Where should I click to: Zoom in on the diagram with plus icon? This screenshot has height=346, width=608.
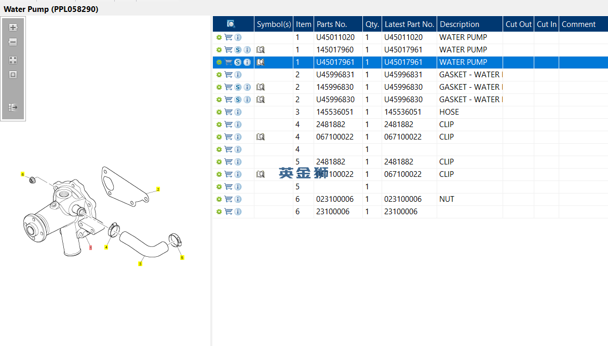[x=13, y=27]
